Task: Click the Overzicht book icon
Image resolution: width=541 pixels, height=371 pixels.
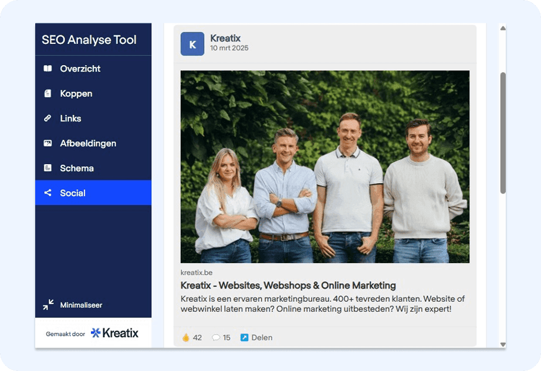Action: (48, 69)
